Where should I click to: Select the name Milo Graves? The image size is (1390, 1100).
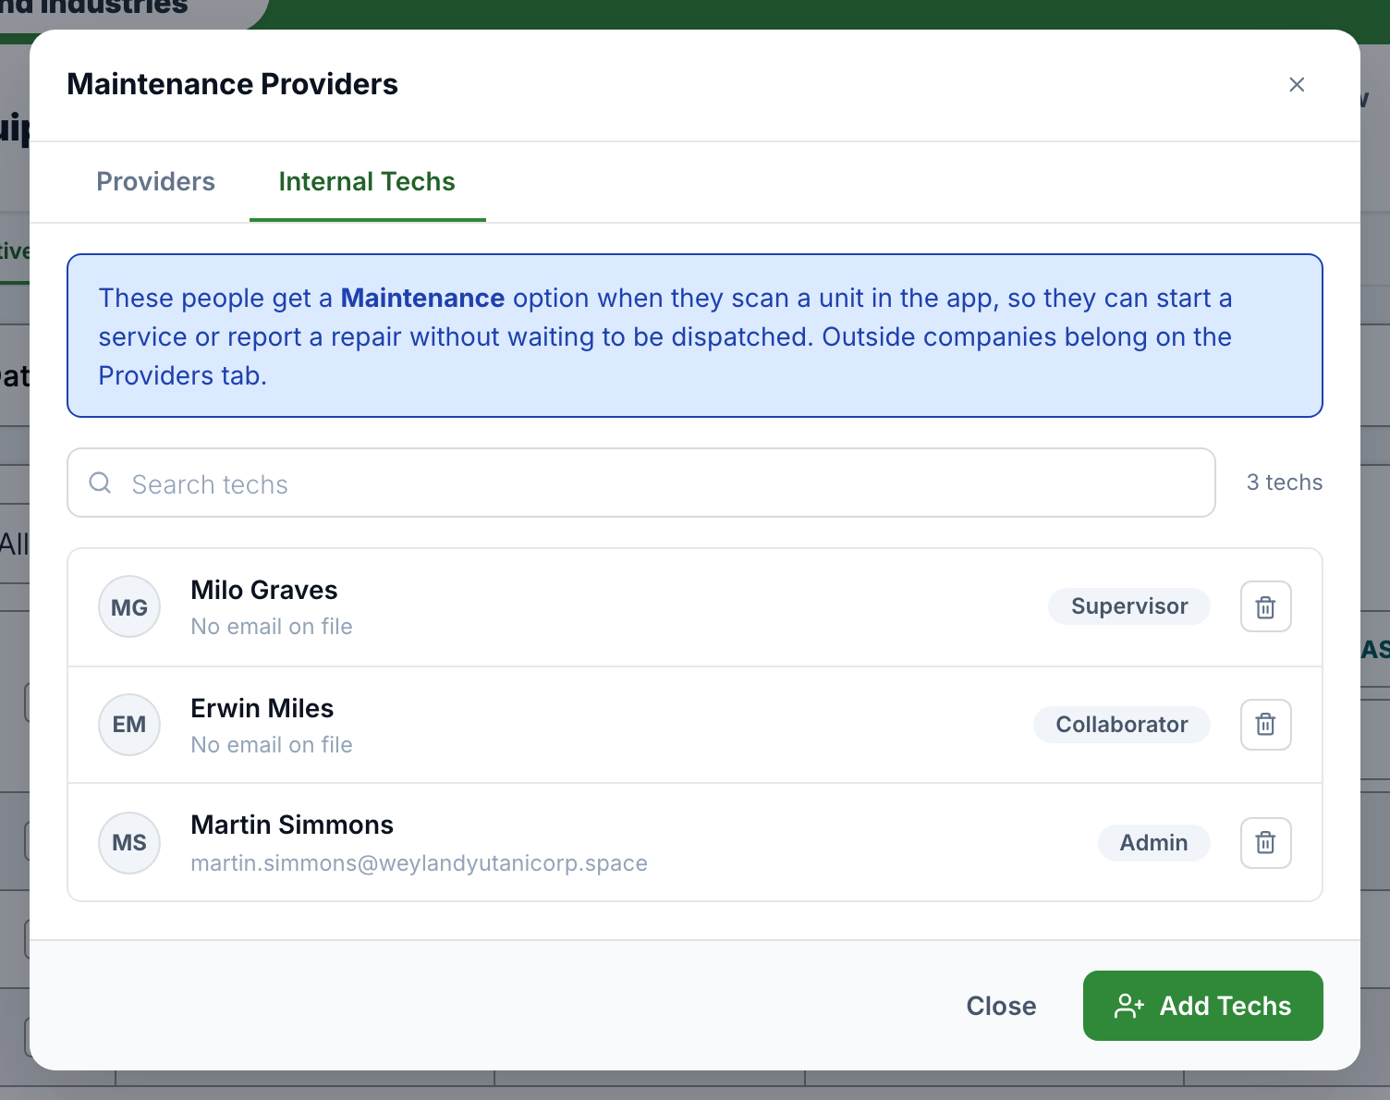(x=264, y=590)
